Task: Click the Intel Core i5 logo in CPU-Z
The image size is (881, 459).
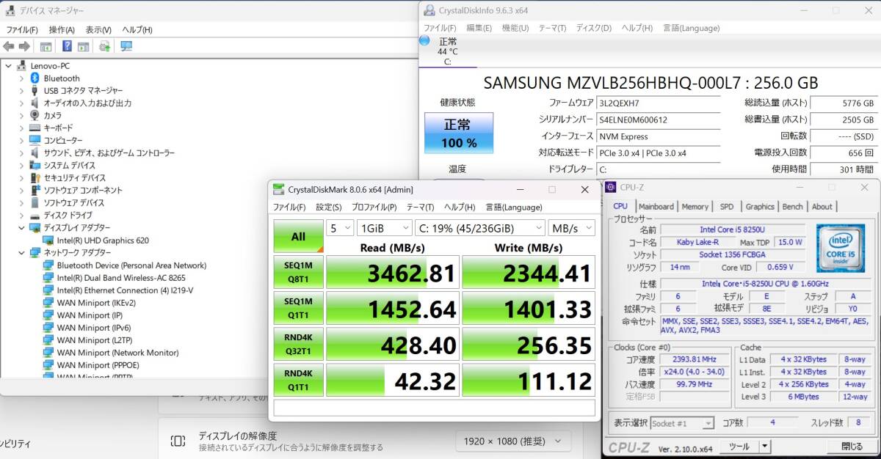Action: [841, 249]
